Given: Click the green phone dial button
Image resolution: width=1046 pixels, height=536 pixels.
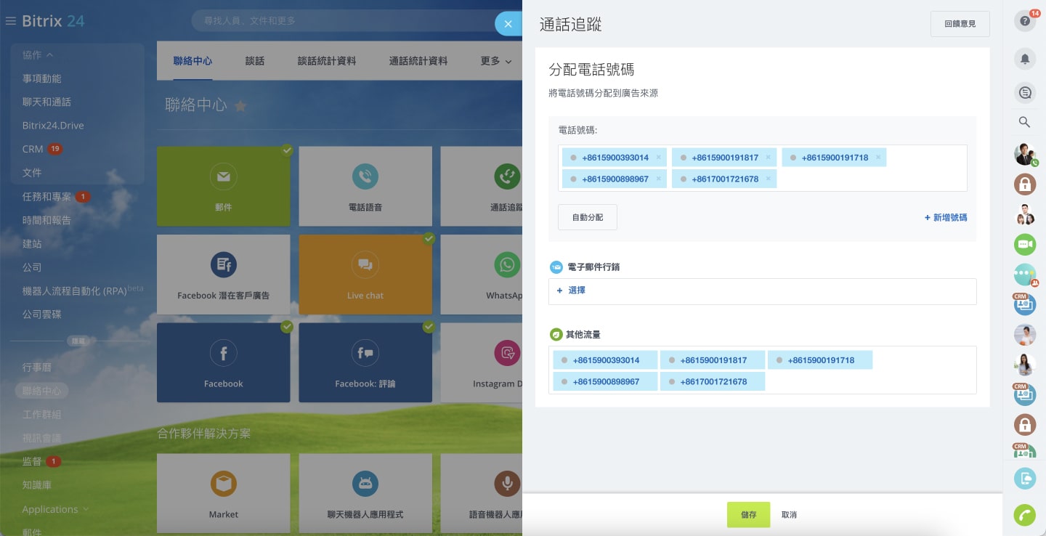Looking at the screenshot, I should pyautogui.click(x=1025, y=515).
